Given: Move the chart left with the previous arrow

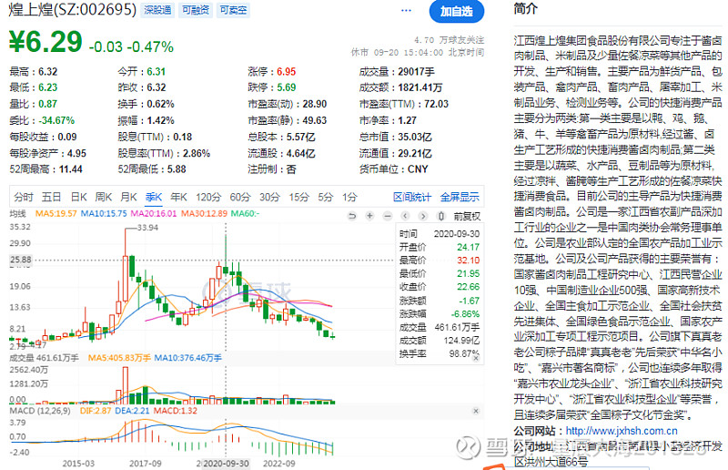Looking at the screenshot, I should (x=405, y=216).
